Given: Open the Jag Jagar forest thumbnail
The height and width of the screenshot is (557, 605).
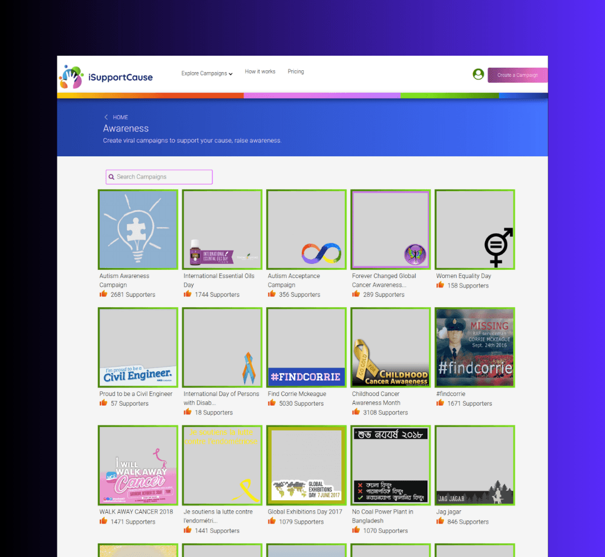Looking at the screenshot, I should pos(475,465).
